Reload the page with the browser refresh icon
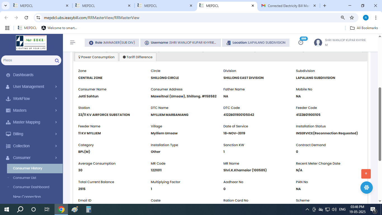This screenshot has height=215, width=382. [26, 18]
